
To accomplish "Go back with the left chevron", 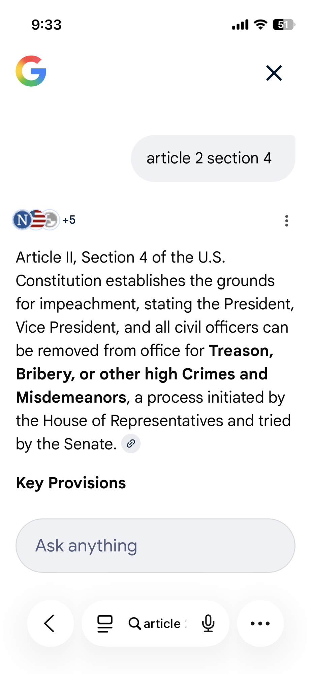I will coord(50,623).
